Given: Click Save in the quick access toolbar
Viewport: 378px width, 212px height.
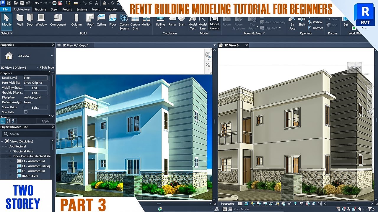Looking at the screenshot, I should pyautogui.click(x=22, y=3).
